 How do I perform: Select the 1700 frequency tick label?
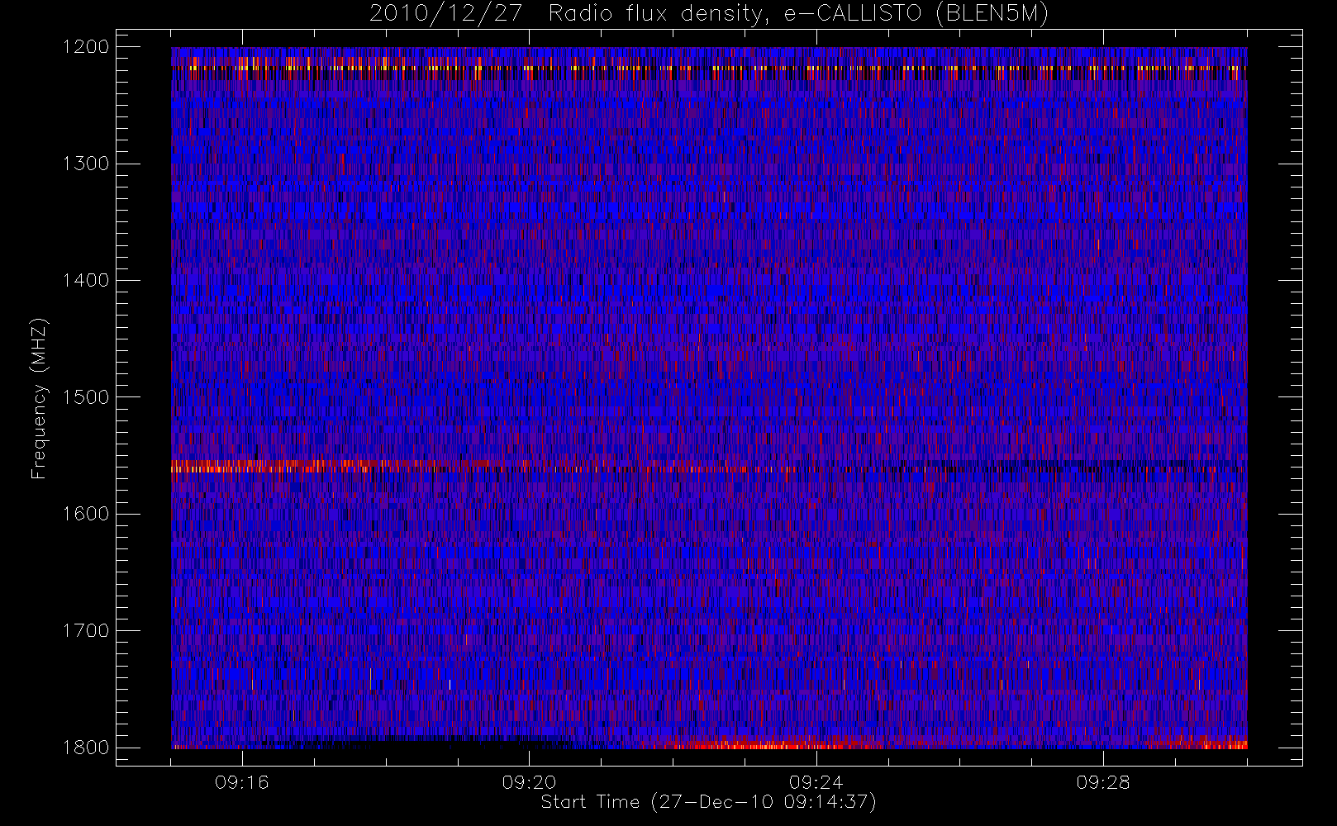(86, 631)
